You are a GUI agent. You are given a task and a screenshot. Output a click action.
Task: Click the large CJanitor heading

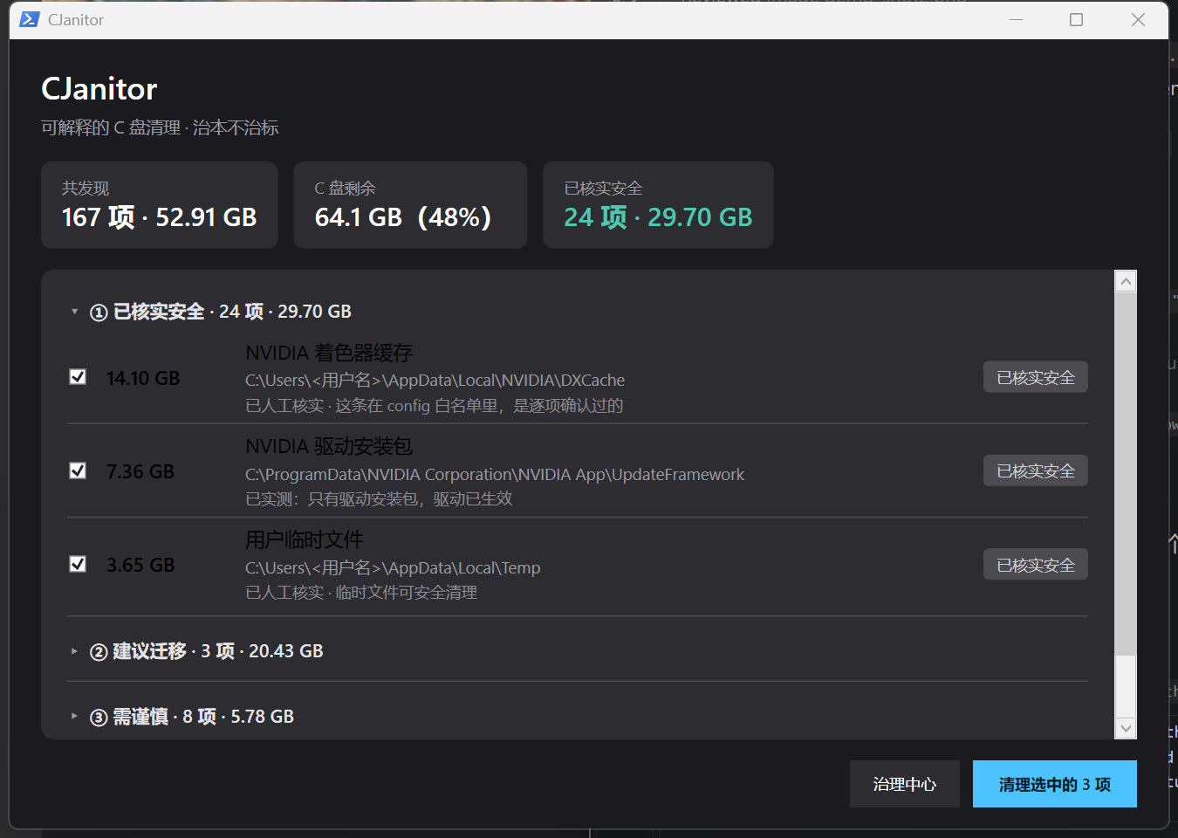tap(99, 89)
